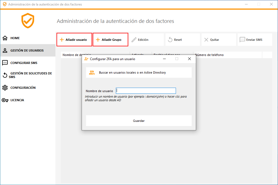The image size is (278, 185).
Task: Click the X icon on the Quitar button
Action: pyautogui.click(x=206, y=39)
